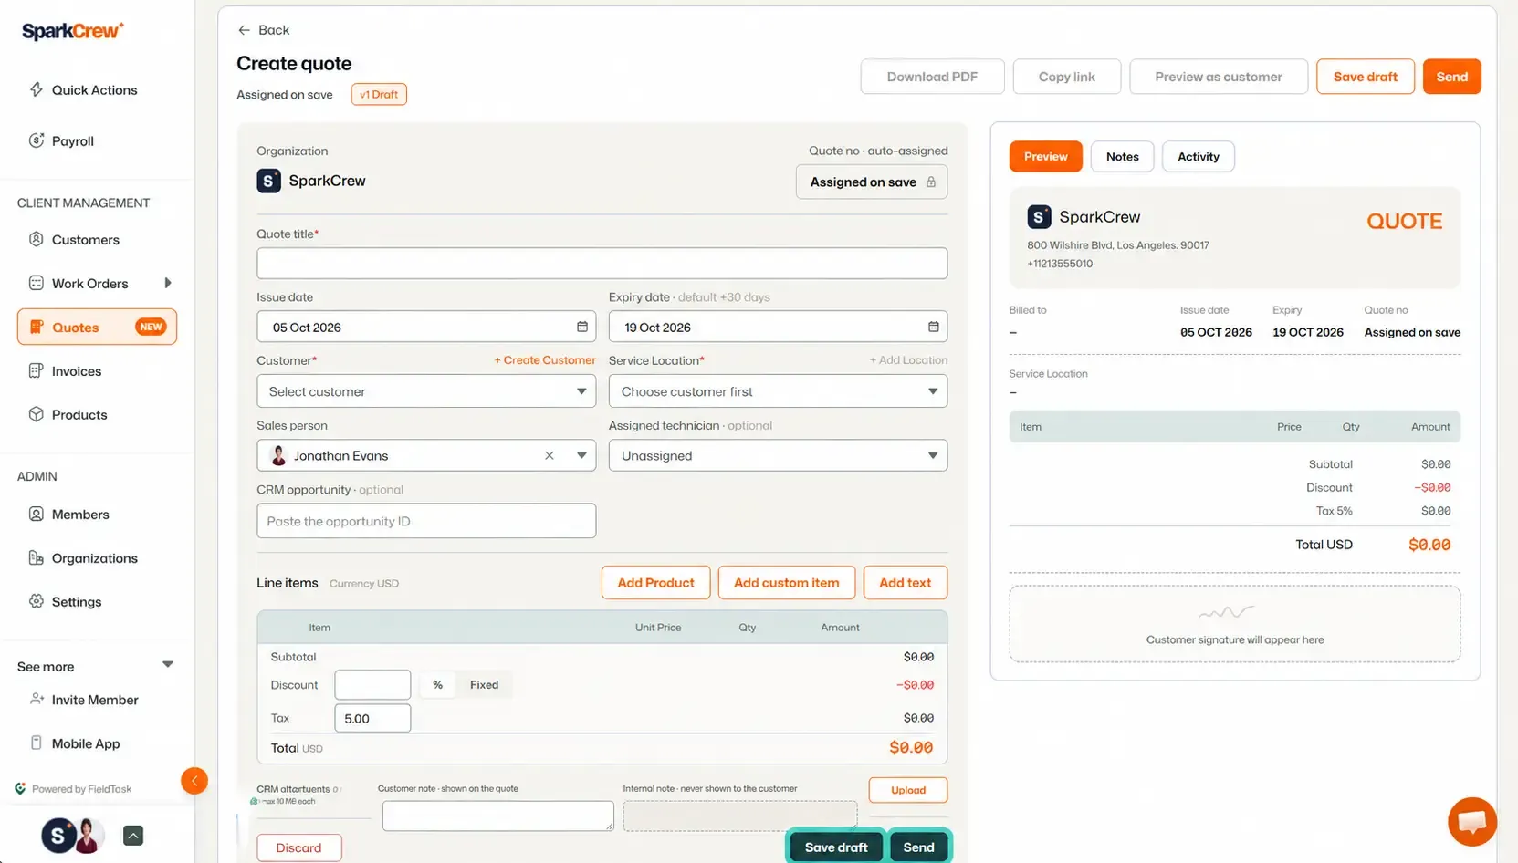Click the Settings gear icon
1518x863 pixels.
tap(37, 601)
